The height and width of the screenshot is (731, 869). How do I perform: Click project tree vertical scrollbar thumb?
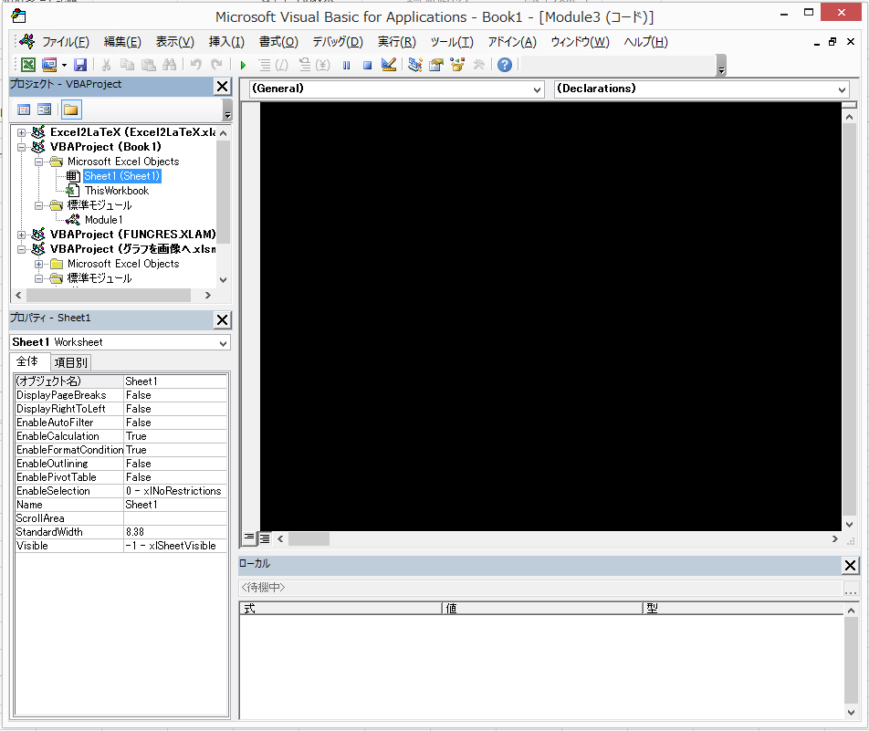[x=223, y=192]
